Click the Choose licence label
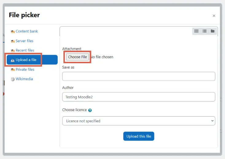This screenshot has height=159, width=225. tap(75, 110)
